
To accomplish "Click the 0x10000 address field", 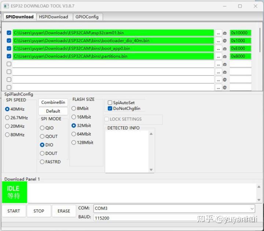I will pos(241,33).
